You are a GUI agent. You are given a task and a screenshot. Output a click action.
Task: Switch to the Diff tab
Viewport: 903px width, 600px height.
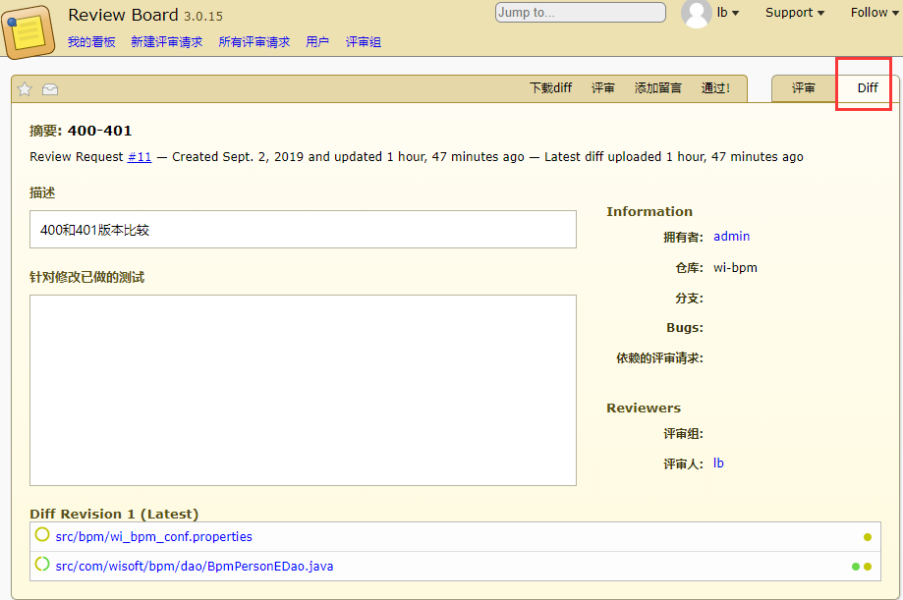coord(868,88)
